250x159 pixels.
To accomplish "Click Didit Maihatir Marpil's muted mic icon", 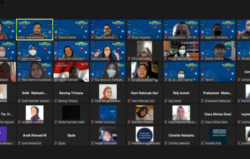I will pos(19,101).
